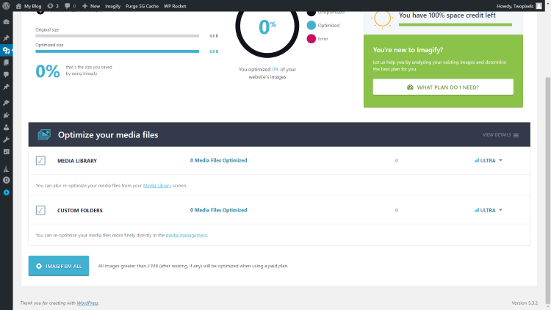Screen dimensions: 551x310
Task: Click Purge SG Cache
Action: click(x=142, y=6)
